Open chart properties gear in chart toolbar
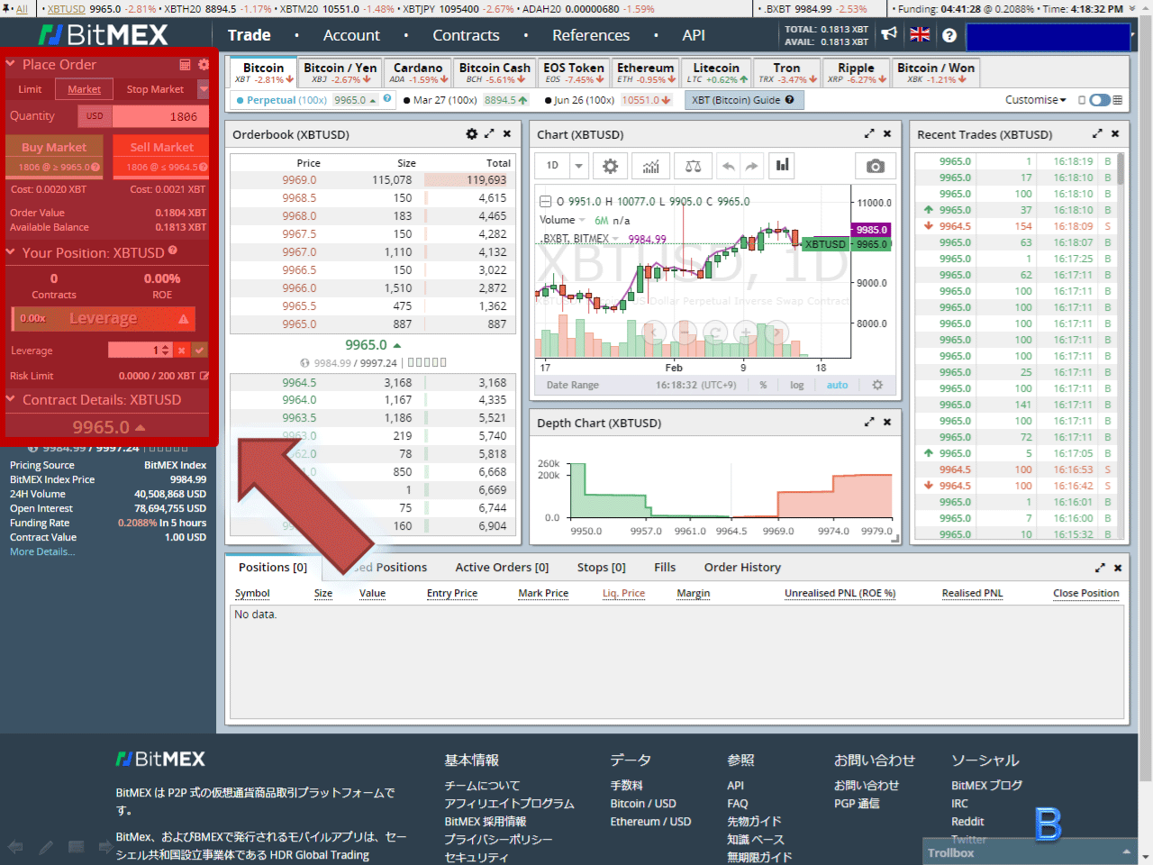The image size is (1153, 865). click(611, 166)
